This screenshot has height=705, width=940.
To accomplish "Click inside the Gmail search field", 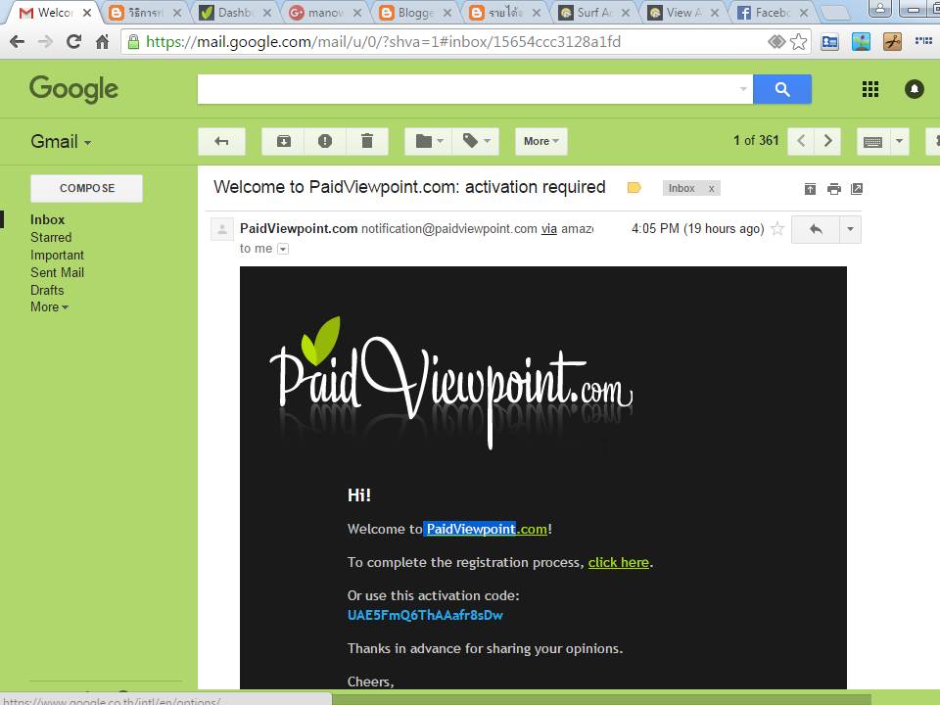I will pyautogui.click(x=470, y=89).
